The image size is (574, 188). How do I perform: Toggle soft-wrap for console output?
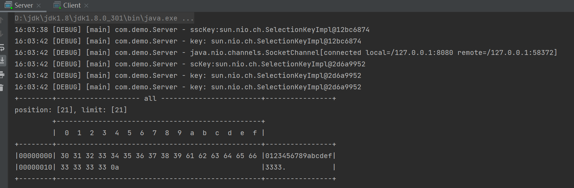click(x=2, y=47)
